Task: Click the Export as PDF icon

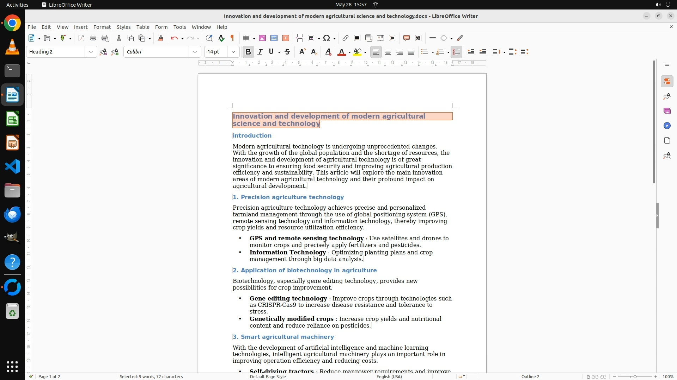Action: pyautogui.click(x=81, y=38)
